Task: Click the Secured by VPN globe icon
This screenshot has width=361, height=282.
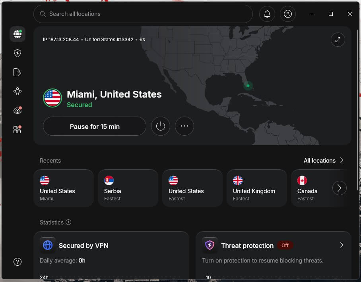Action: pyautogui.click(x=48, y=245)
